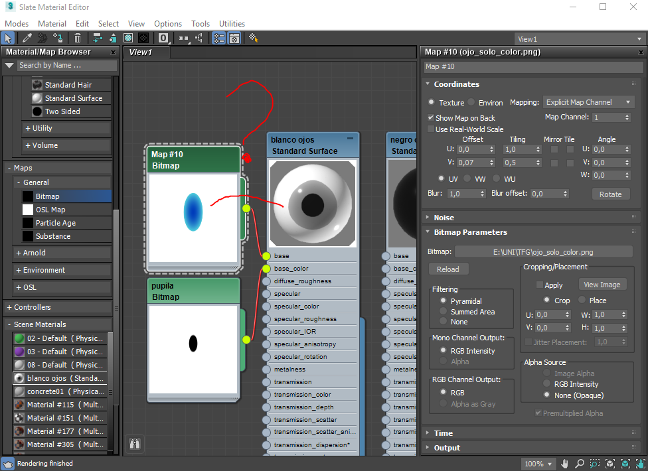Delete selected node with trash icon
Screen dimensions: 648x471
(x=77, y=38)
